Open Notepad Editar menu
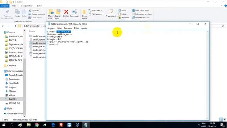The width and height of the screenshot is (227, 128). [x=59, y=28]
